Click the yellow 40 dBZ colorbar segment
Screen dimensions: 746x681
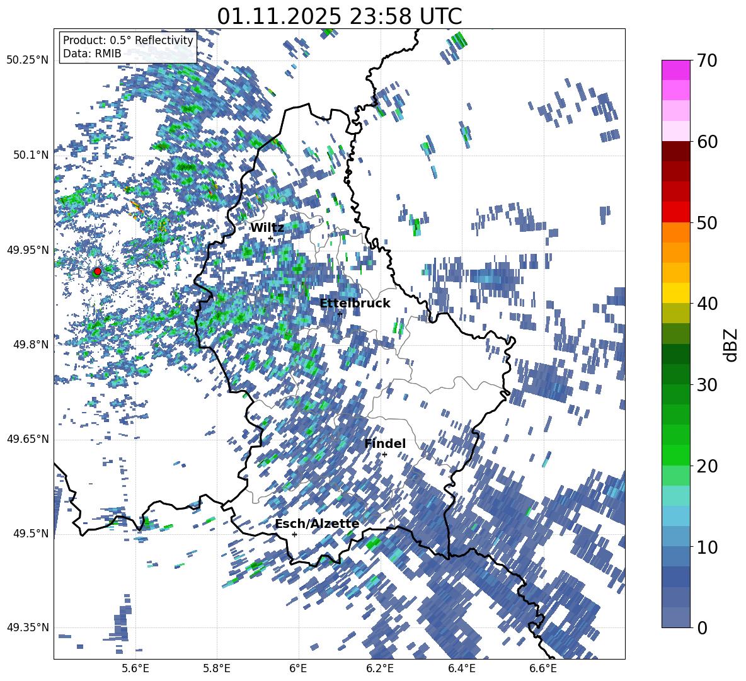click(675, 293)
